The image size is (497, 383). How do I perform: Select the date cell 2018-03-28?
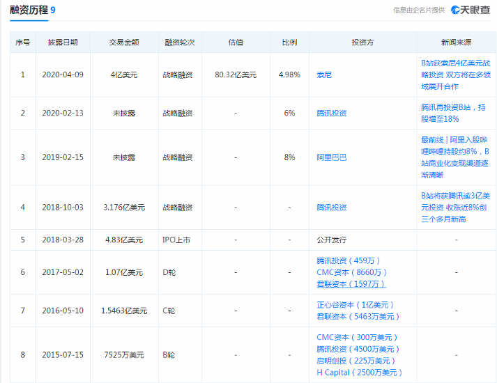[x=63, y=240]
